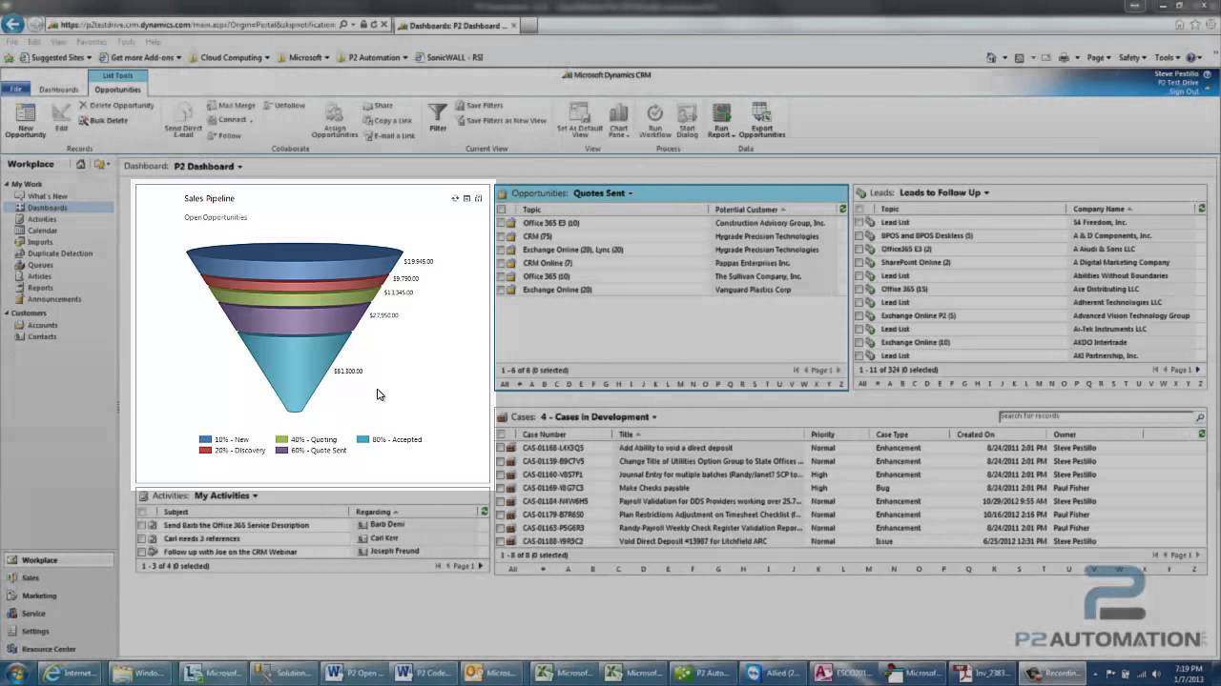Select checkbox for SharePoint Online (2) lead
1221x686 pixels.
point(859,262)
